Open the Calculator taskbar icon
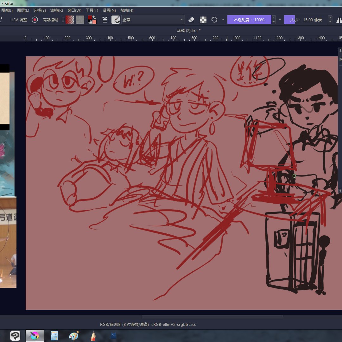The height and width of the screenshot is (342, 342). (54, 335)
